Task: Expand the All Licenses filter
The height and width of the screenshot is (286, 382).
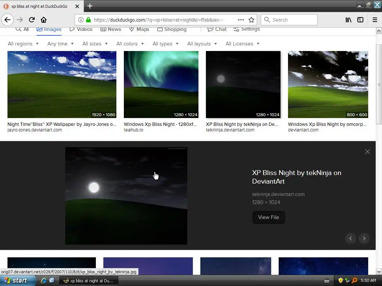Action: click(x=242, y=44)
